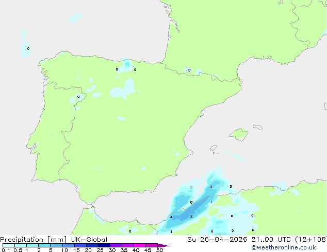Viewport: 327px width, 252px height.
Task: Select the dark navy 25–30 mm swatch
Action: pos(104,245)
